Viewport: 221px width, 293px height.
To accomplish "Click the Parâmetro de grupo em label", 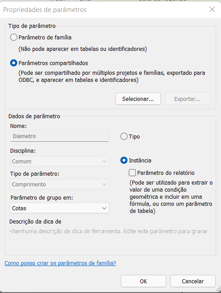I will tap(42, 198).
